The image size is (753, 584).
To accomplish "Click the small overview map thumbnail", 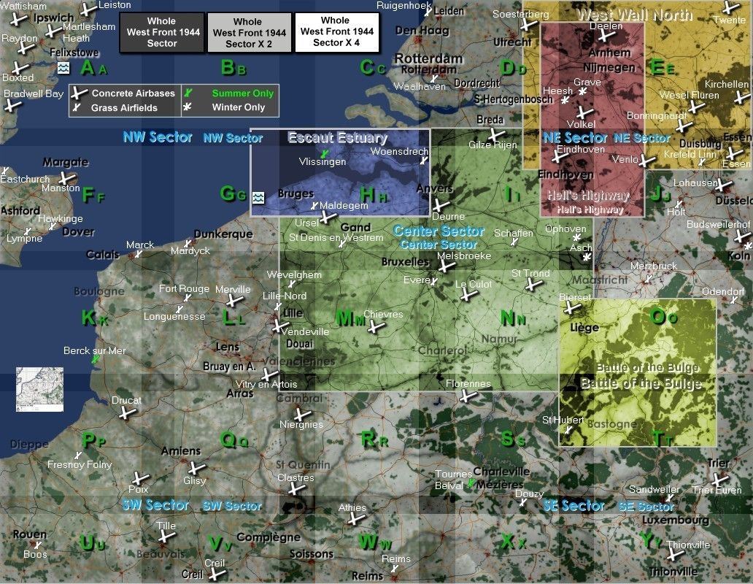I will [39, 388].
